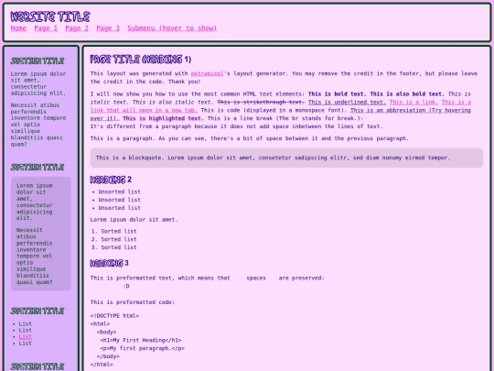Viewport: 494px width, 371px height.
Task: Click the sidebar blockquote box
Action: (x=41, y=234)
